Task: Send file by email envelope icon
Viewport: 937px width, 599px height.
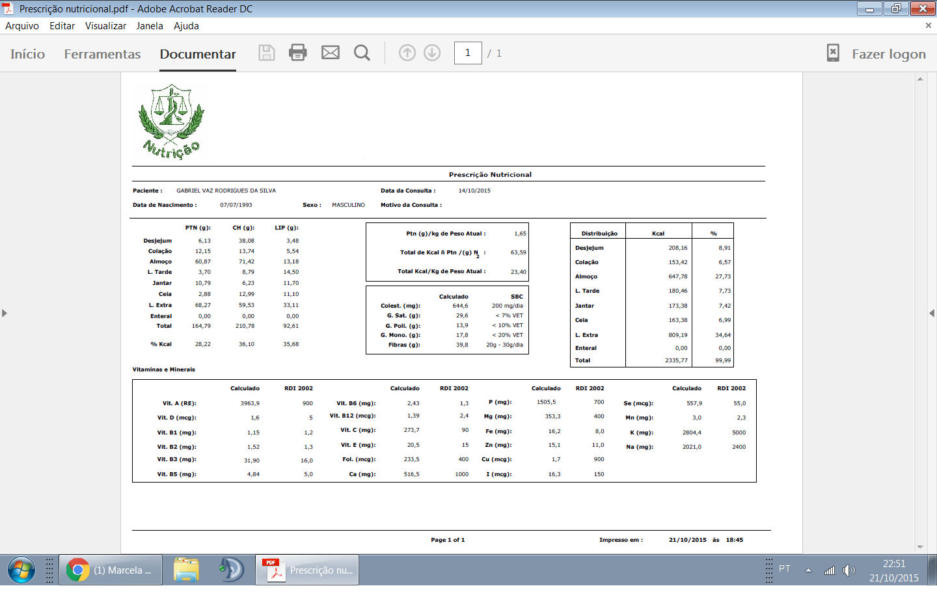Action: 331,53
